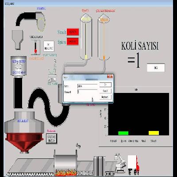
Task: Click the white box next to robot
Action: click(x=132, y=162)
